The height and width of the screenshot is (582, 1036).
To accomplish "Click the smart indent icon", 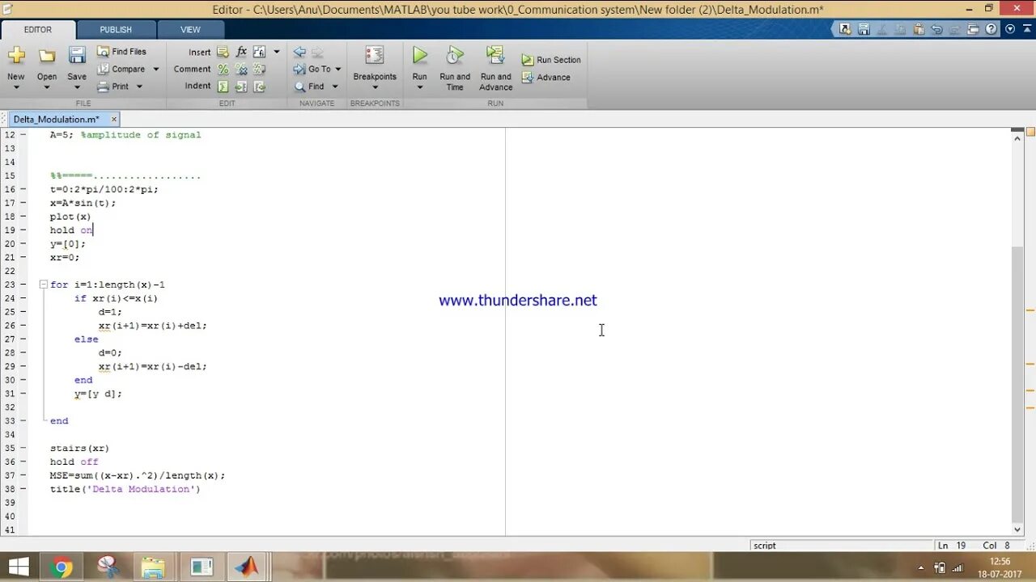I will pyautogui.click(x=223, y=86).
